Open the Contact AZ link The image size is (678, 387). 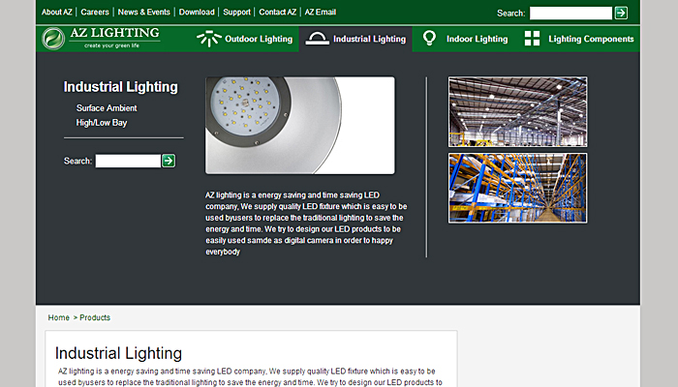point(278,12)
